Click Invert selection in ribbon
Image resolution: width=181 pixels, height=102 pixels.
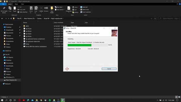[x=85, y=12]
